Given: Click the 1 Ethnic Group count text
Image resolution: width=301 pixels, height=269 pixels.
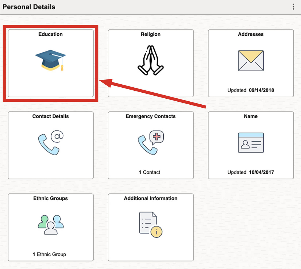Looking at the screenshot, I should click(50, 254).
